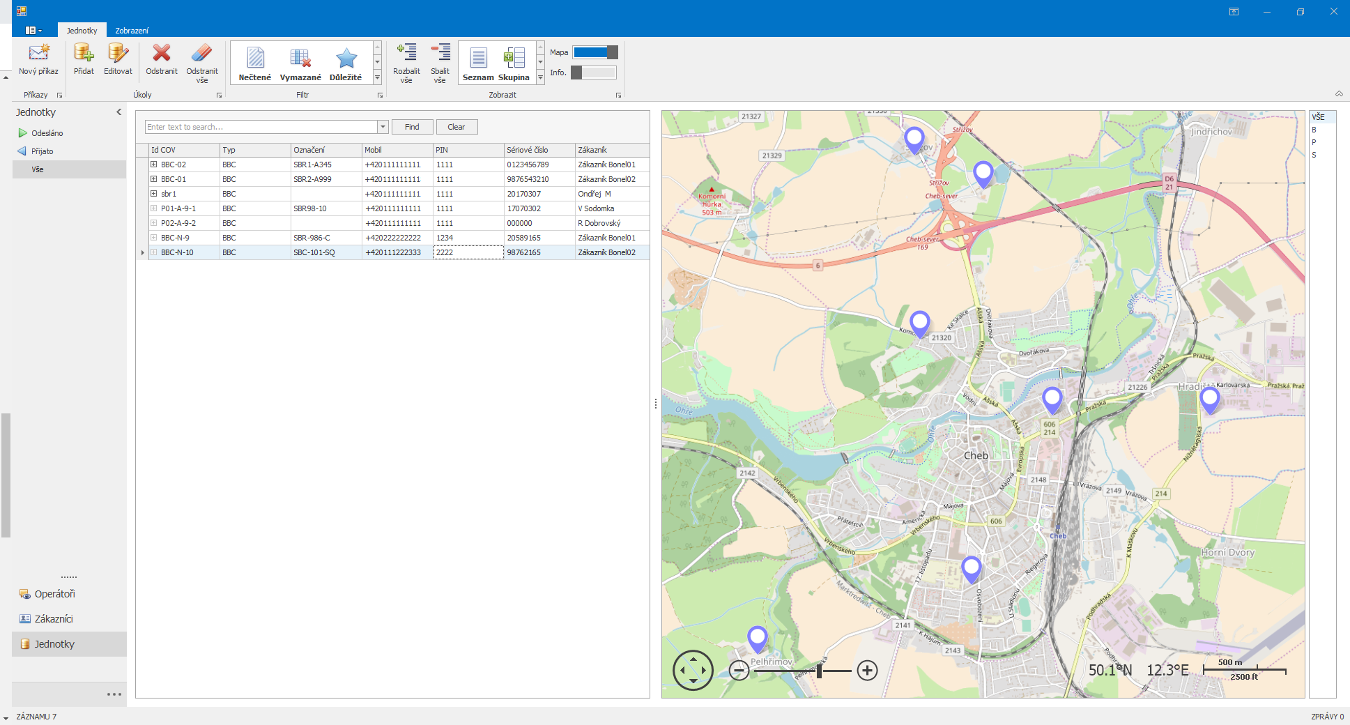Click Odstranit vše to remove everything
This screenshot has width=1350, height=725.
pyautogui.click(x=201, y=63)
